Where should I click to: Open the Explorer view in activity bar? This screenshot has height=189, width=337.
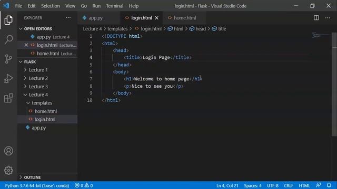click(x=8, y=20)
